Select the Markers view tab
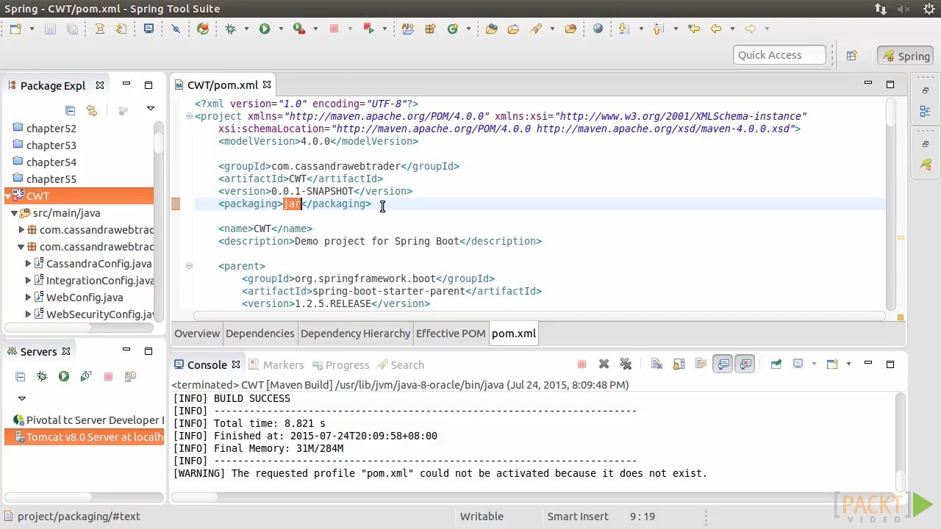This screenshot has width=941, height=529. point(276,364)
